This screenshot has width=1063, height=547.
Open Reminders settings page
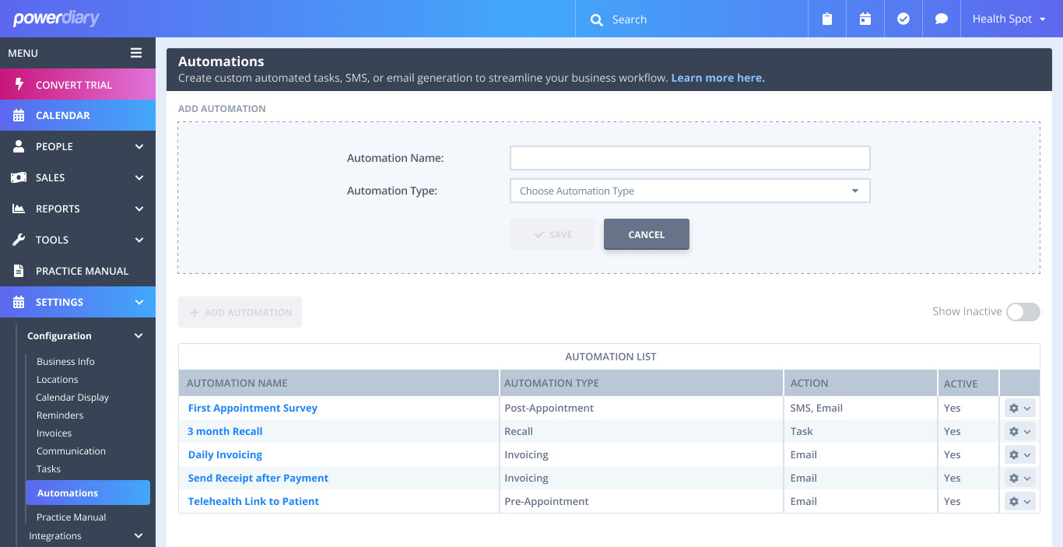[x=60, y=416]
